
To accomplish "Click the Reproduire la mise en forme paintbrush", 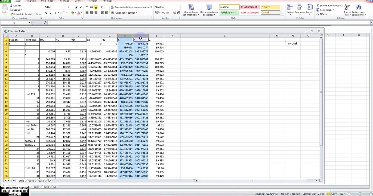I will (11, 14).
